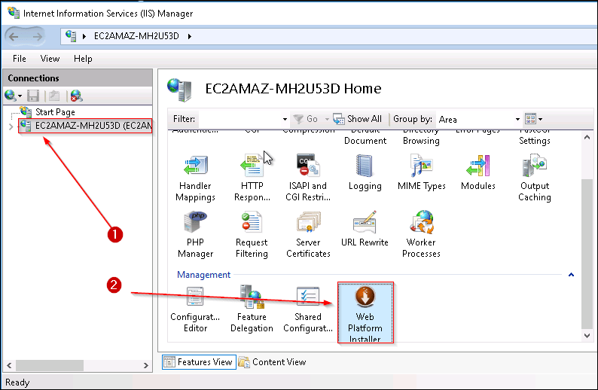Open Output Caching feature
The image size is (598, 390).
[x=534, y=178]
